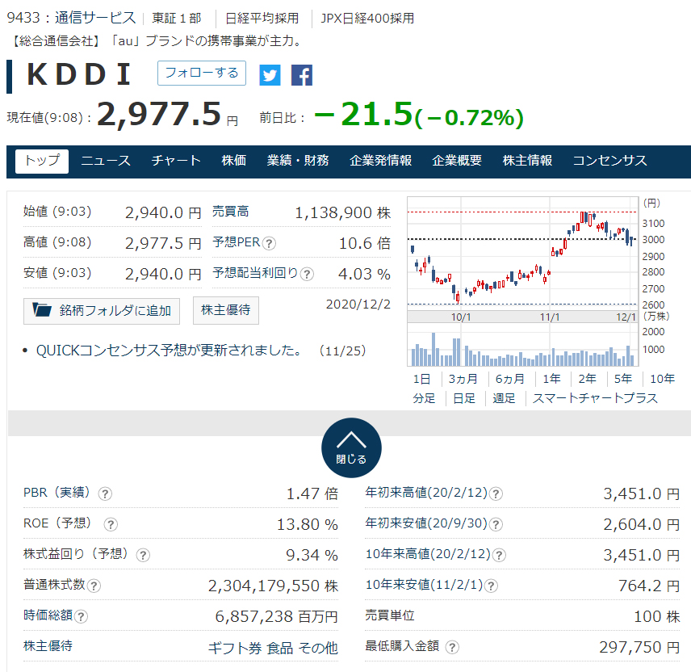
Task: Show help for 最低購入金額
Action: click(x=452, y=647)
